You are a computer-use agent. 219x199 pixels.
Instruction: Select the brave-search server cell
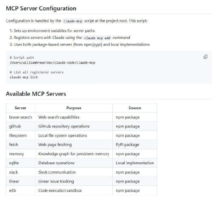click(21, 117)
